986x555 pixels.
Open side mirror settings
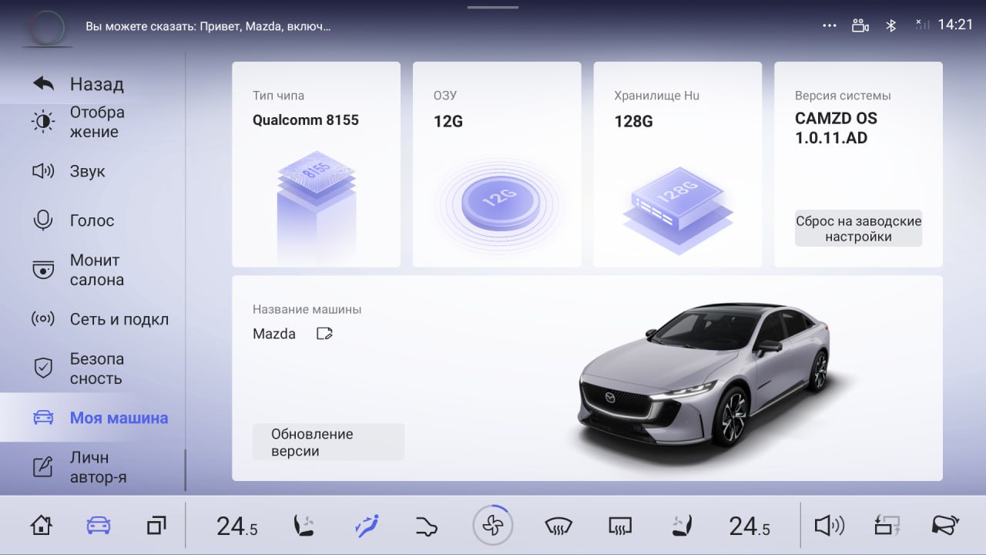(946, 525)
